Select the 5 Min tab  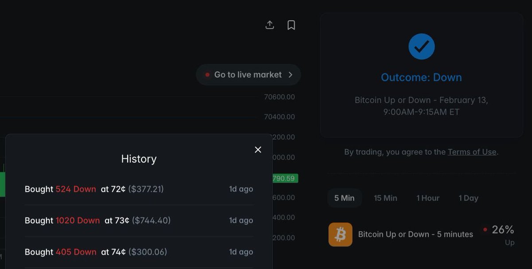(x=344, y=198)
